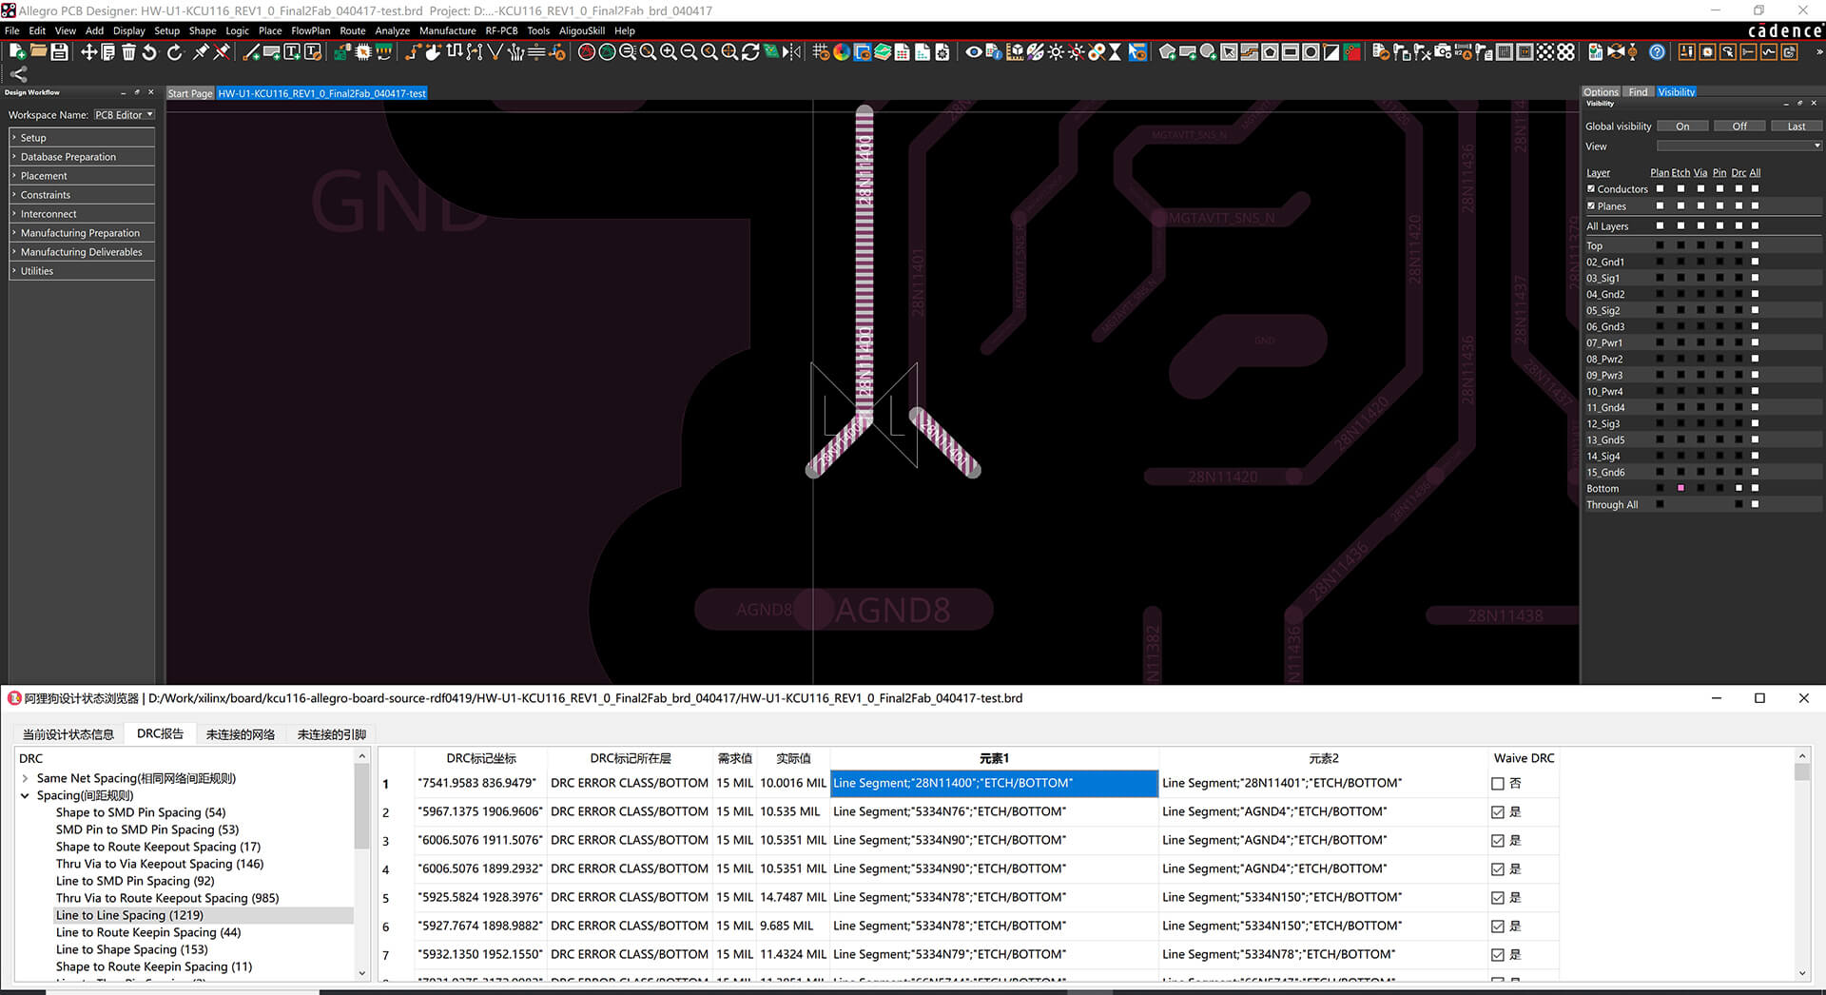Open the 未连接的网络 tab
This screenshot has height=995, width=1826.
tap(241, 734)
